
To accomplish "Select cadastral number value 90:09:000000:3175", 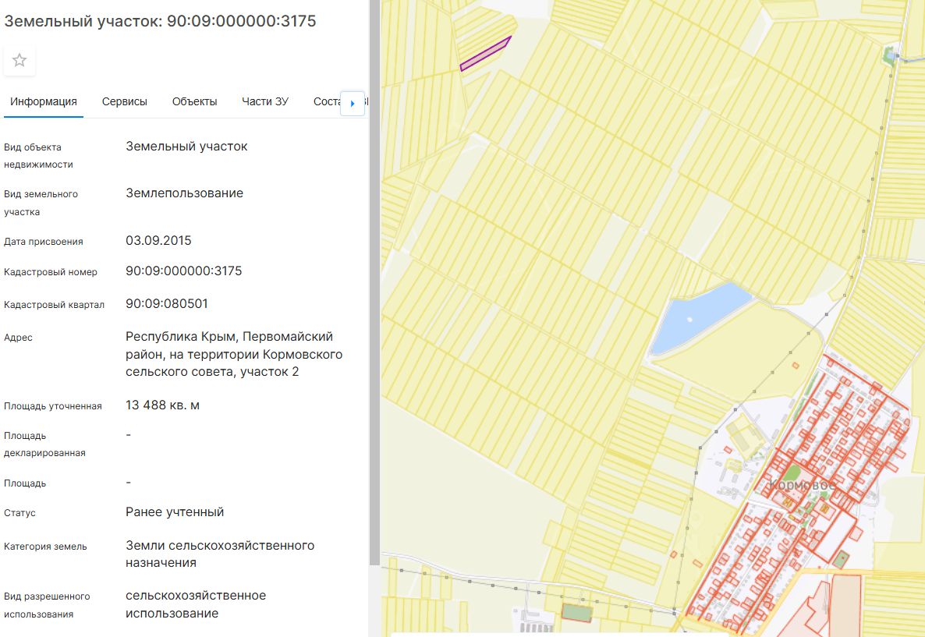I will pos(183,271).
